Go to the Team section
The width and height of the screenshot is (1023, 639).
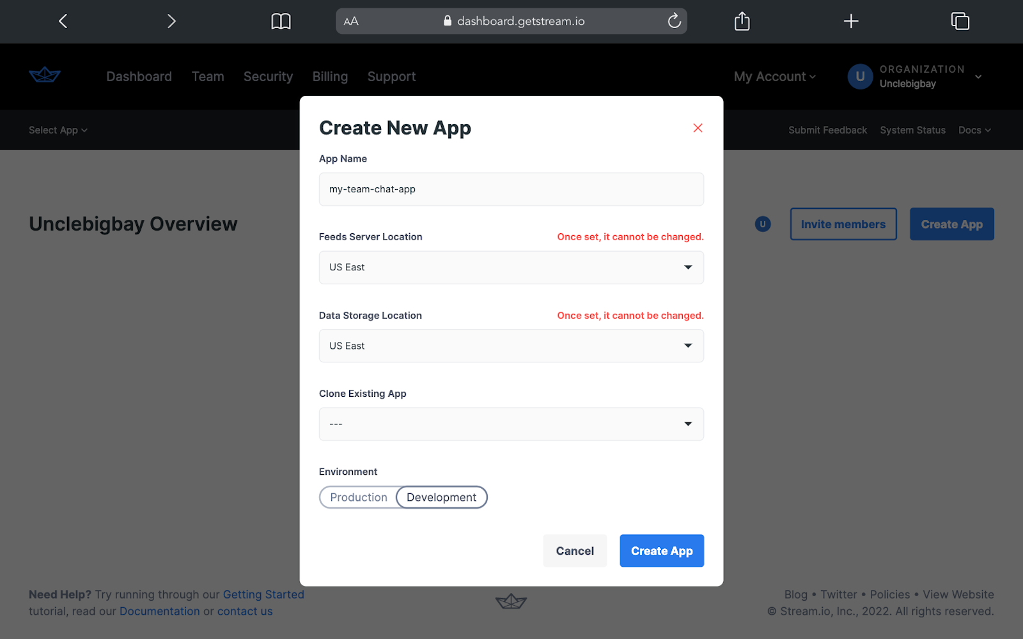click(207, 76)
